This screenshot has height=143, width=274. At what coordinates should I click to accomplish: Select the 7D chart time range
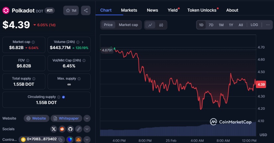[211, 25]
